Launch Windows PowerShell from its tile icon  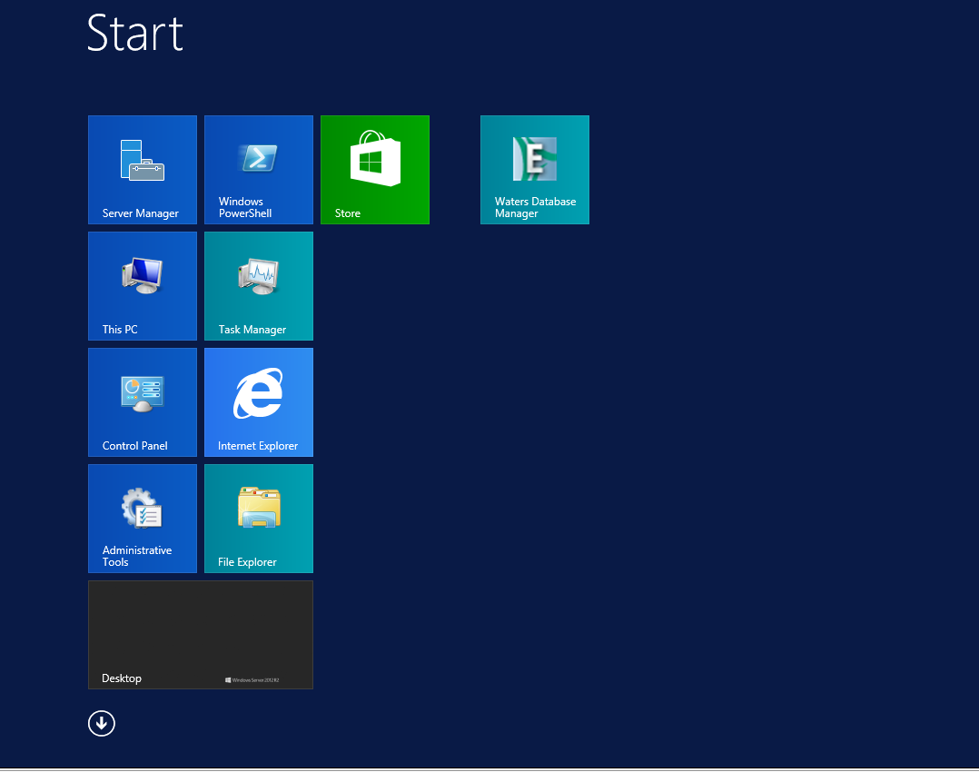(x=258, y=158)
